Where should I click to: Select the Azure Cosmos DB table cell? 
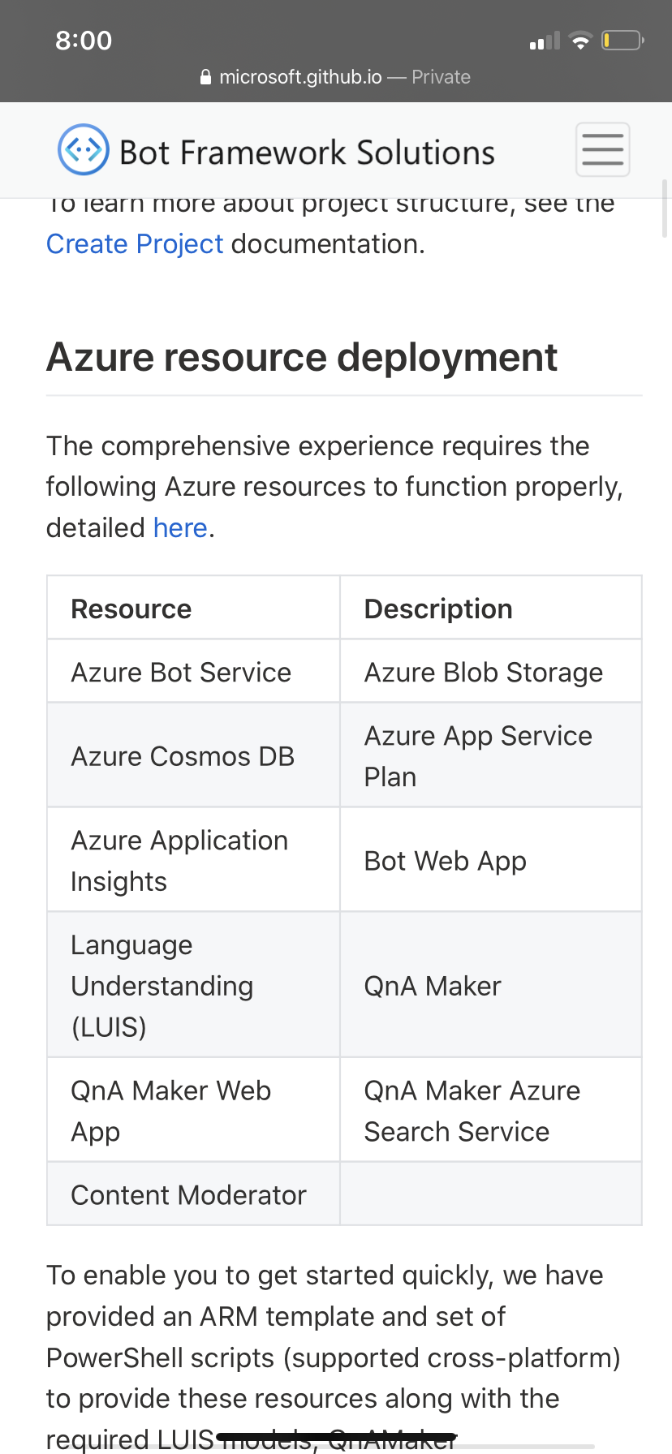(183, 755)
